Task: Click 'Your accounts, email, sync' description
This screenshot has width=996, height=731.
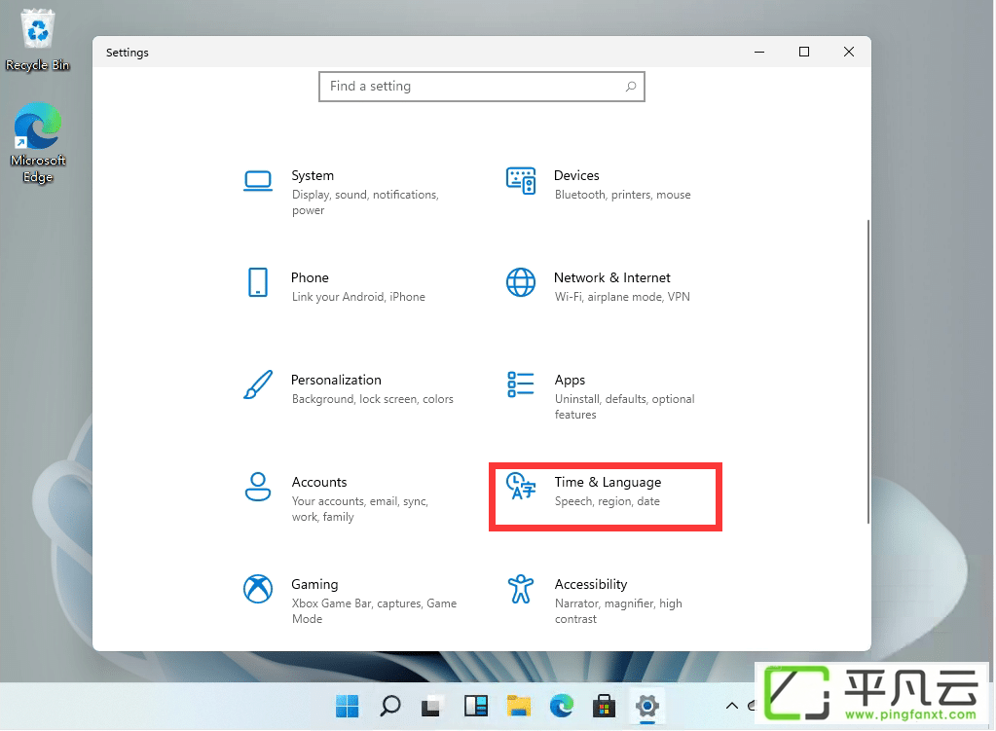Action: [359, 509]
